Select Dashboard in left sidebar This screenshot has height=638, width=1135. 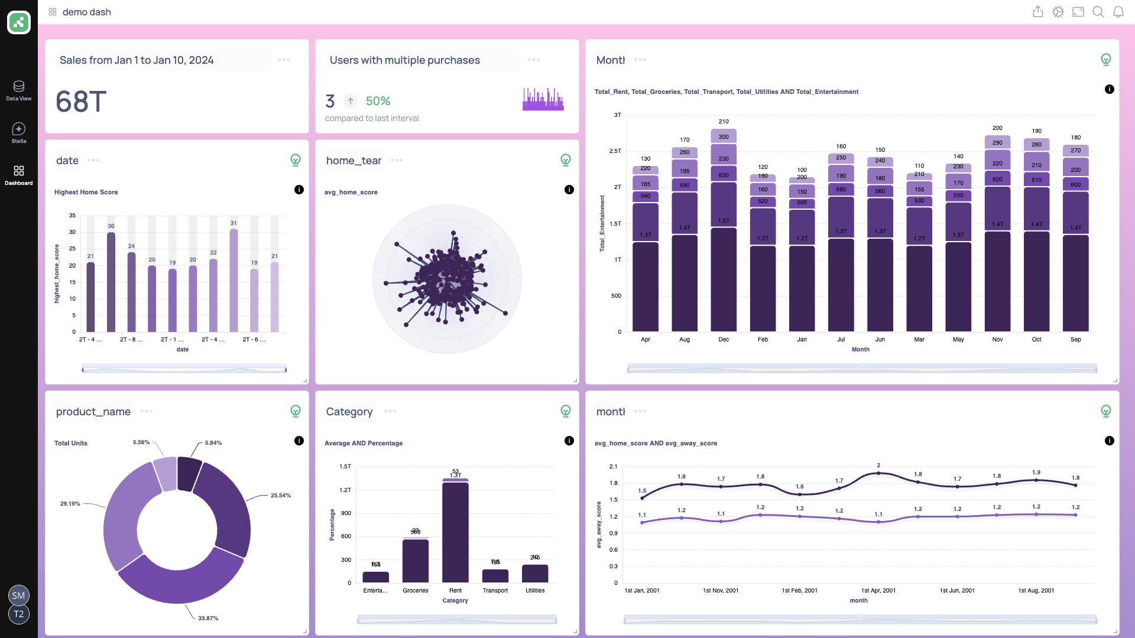tap(19, 175)
